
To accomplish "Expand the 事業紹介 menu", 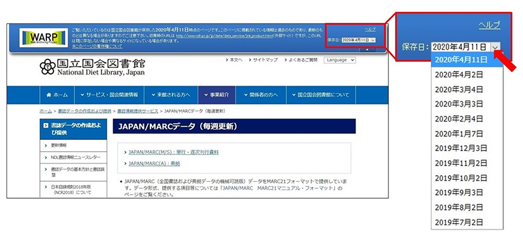I will [217, 95].
